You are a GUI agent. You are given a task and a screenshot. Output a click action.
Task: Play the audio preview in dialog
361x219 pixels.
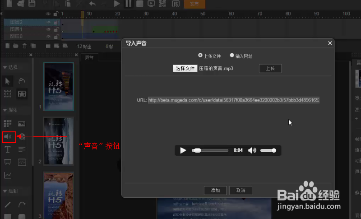(x=183, y=150)
